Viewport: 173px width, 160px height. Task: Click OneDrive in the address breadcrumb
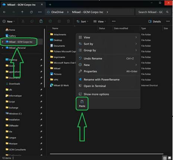(x=57, y=12)
